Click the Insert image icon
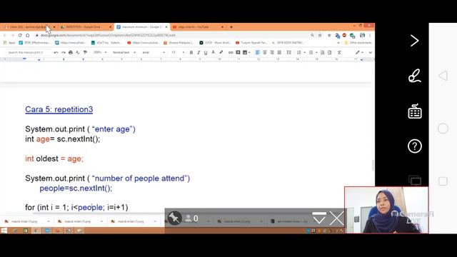 click(x=245, y=52)
